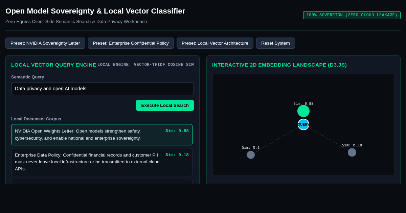
Task: Click the Sim: 0.88 score in corpus list
Action: pyautogui.click(x=177, y=131)
